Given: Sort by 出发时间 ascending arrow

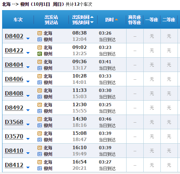Looking at the screenshot, I should pyautogui.click(x=92, y=17).
